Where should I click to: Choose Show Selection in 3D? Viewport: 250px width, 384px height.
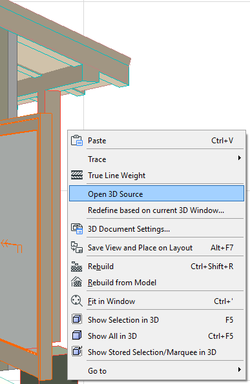156,319
